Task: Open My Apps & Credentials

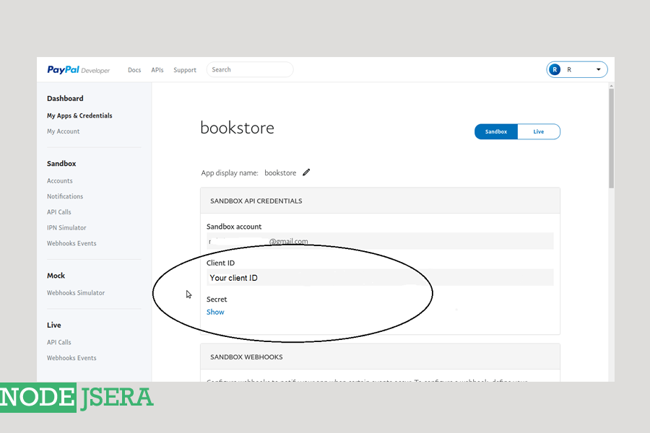Action: (79, 115)
